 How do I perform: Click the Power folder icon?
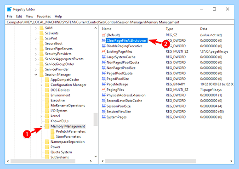coord(47,147)
